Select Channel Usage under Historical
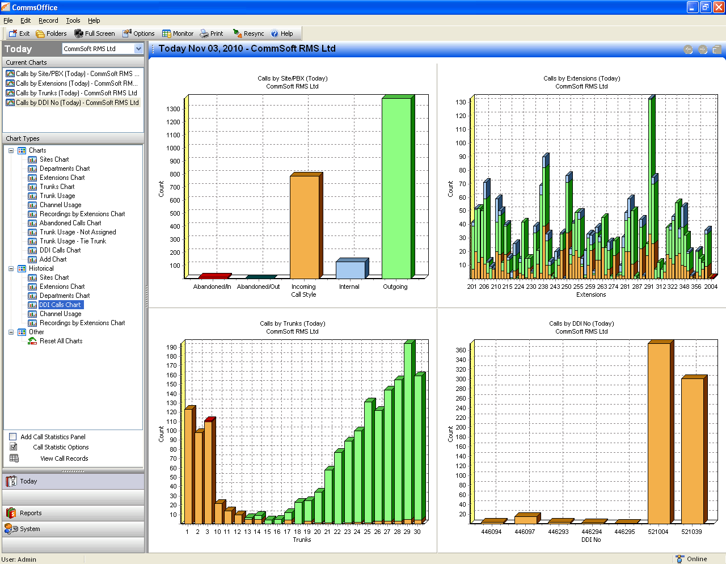This screenshot has height=564, width=726. [60, 314]
